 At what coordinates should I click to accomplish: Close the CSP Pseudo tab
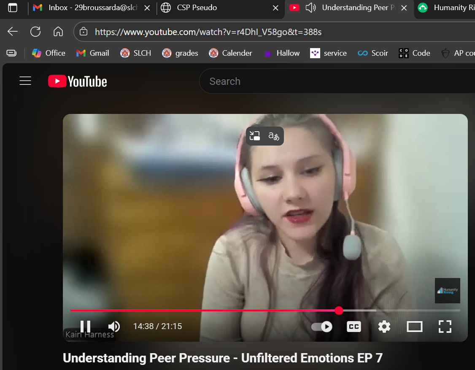tap(275, 8)
